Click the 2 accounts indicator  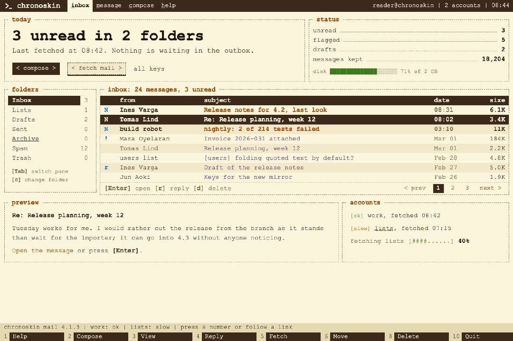[462, 5]
